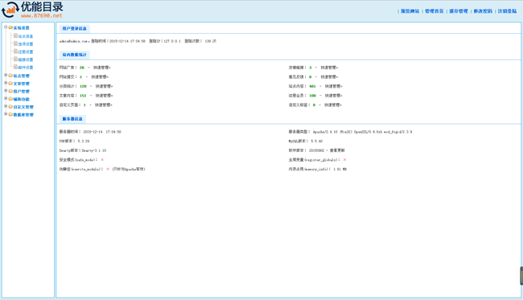
Task: Collapse the 系统设置 tree node
Action: 6,27
